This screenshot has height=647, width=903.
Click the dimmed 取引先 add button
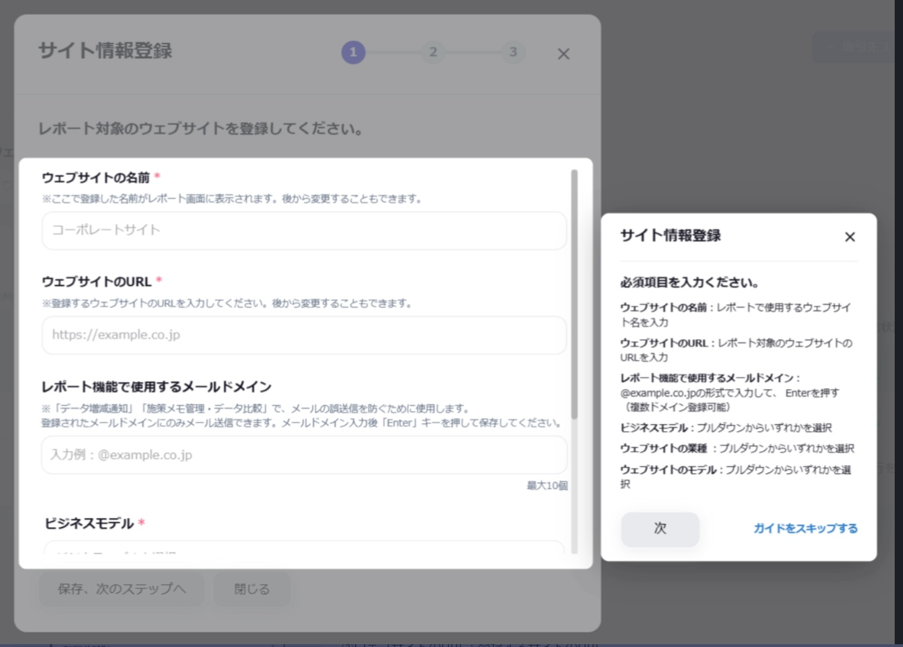[856, 48]
